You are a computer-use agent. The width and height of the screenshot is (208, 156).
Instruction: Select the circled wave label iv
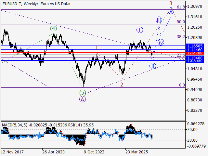point(161,43)
